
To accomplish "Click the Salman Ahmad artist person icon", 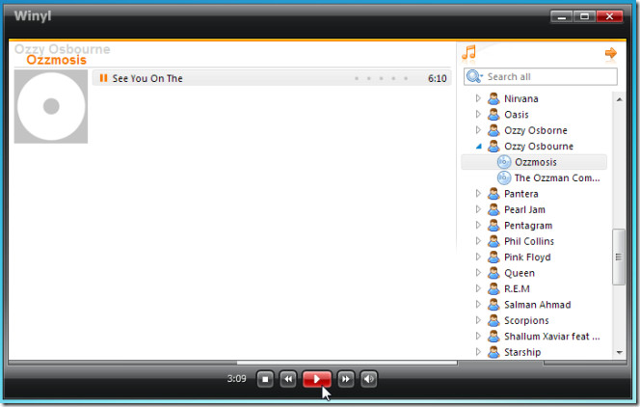I will [x=493, y=305].
